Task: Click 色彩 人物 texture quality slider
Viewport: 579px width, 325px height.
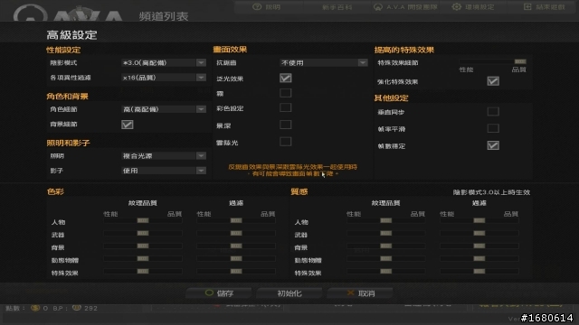Action: 143,220
